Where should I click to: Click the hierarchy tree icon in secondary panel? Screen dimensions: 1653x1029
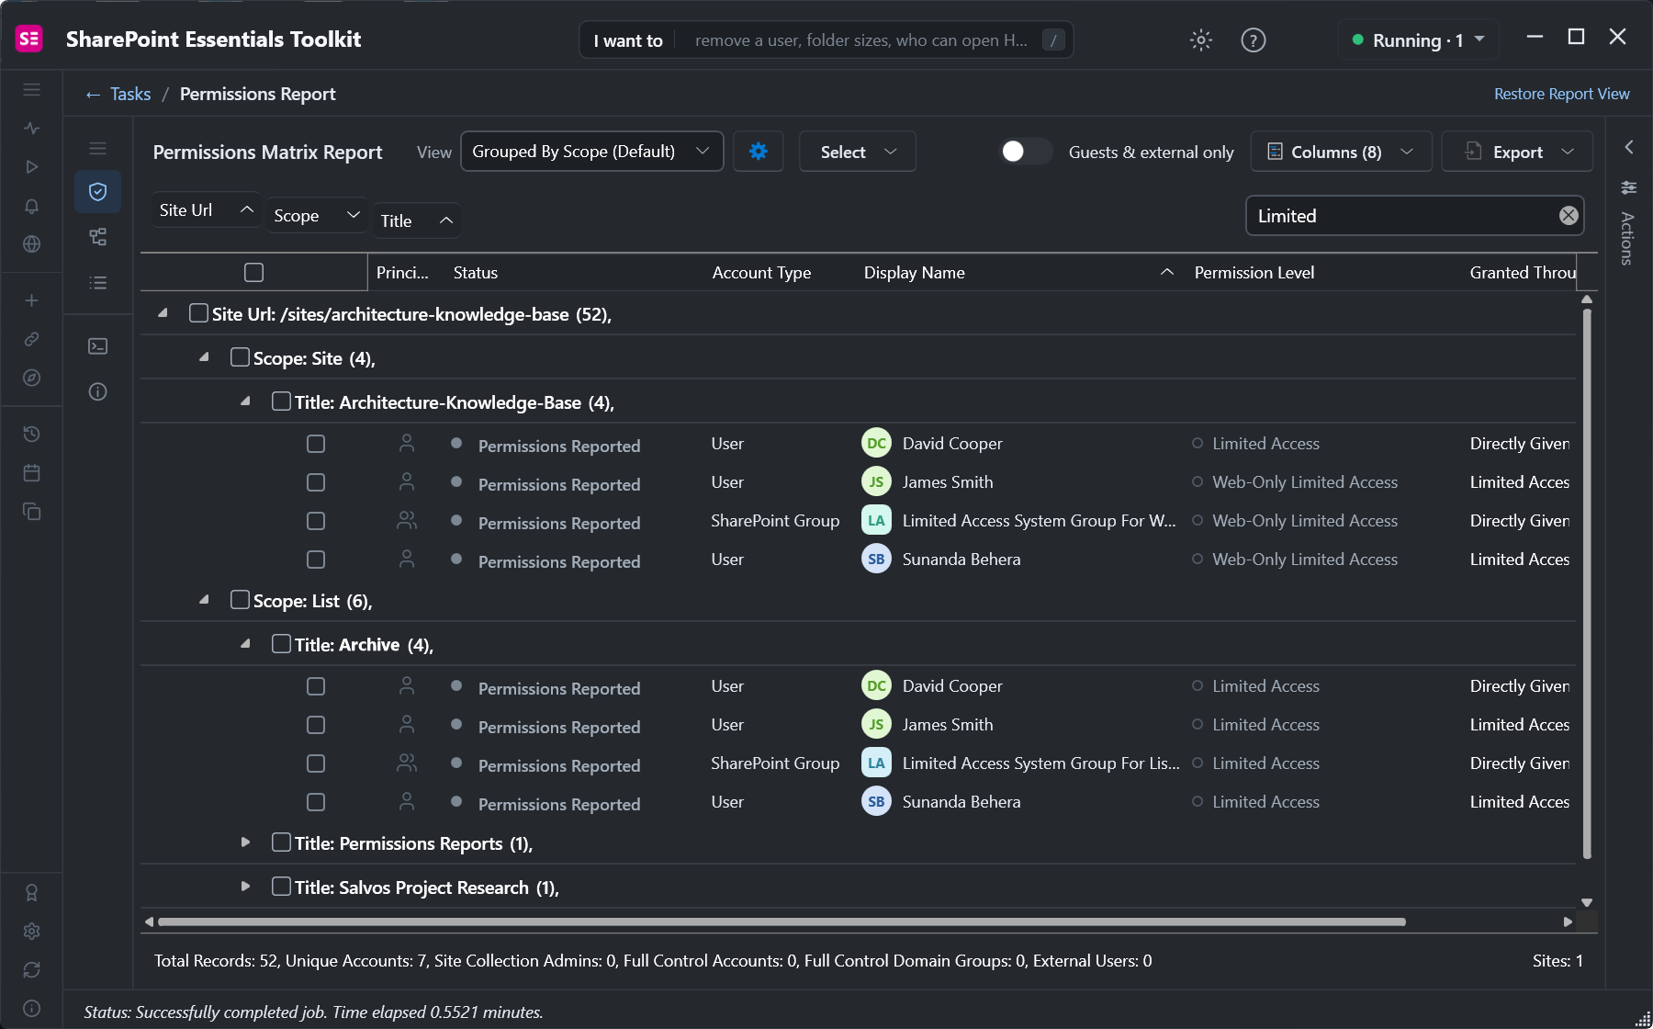pos(98,237)
